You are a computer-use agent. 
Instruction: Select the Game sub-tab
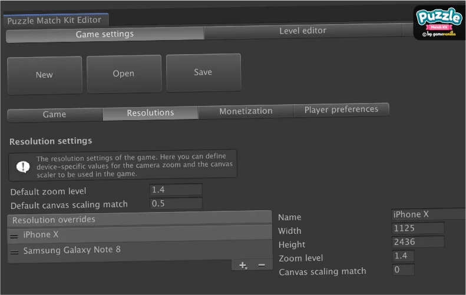pyautogui.click(x=55, y=115)
